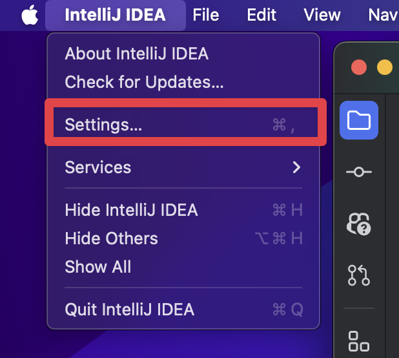Open the Edit menu

click(x=261, y=15)
